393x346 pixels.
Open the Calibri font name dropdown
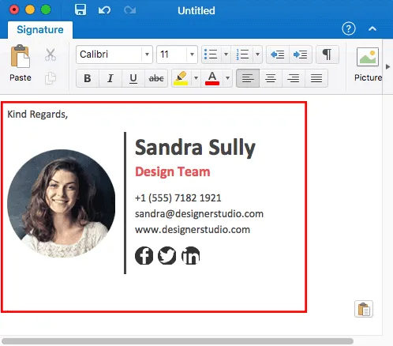click(x=114, y=55)
